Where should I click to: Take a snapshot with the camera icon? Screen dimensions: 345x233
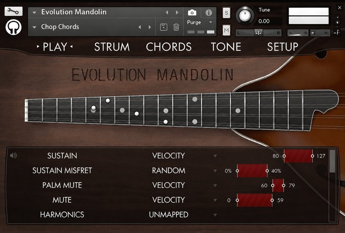pos(192,13)
